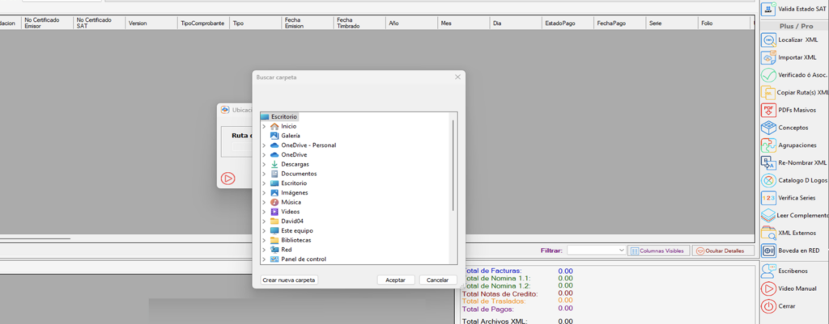Click Crear nueva carpeta button
The width and height of the screenshot is (829, 324).
[289, 280]
